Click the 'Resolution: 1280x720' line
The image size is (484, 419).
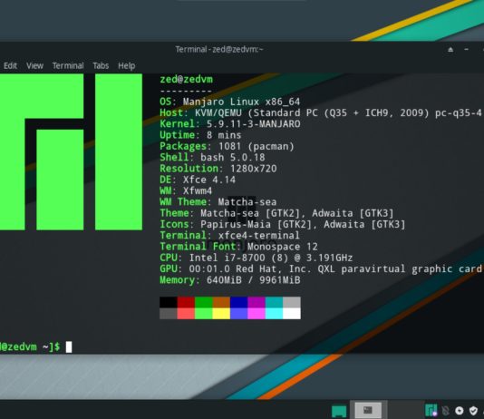[218, 169]
